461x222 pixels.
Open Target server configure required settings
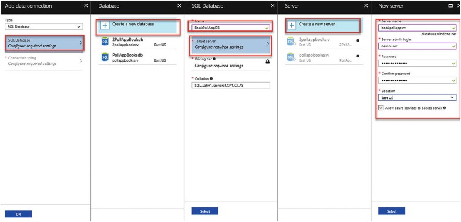[230, 45]
